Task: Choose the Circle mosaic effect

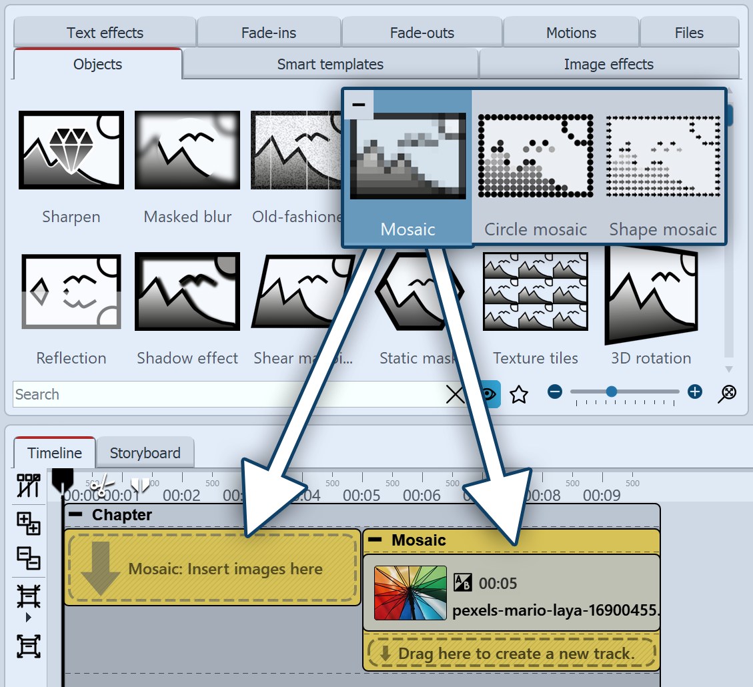Action: coord(536,156)
